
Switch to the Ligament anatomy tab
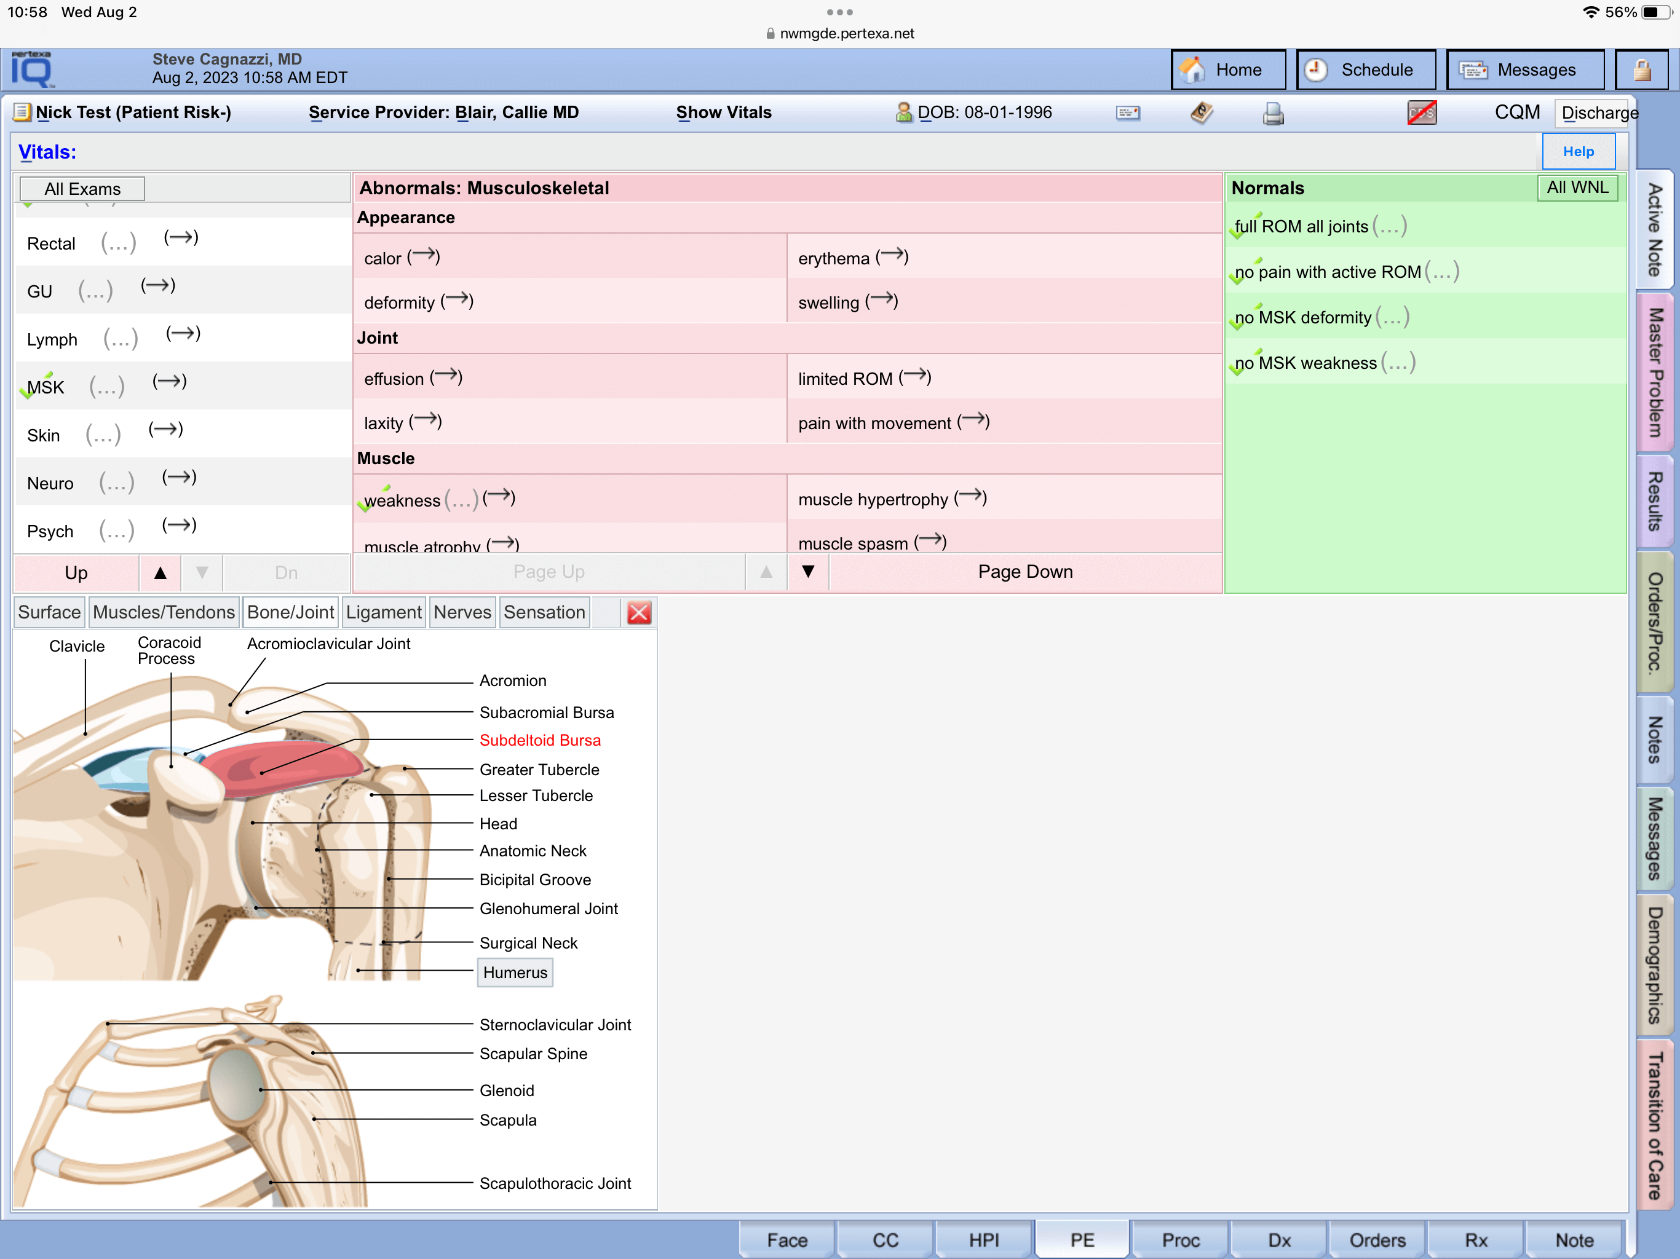click(382, 613)
